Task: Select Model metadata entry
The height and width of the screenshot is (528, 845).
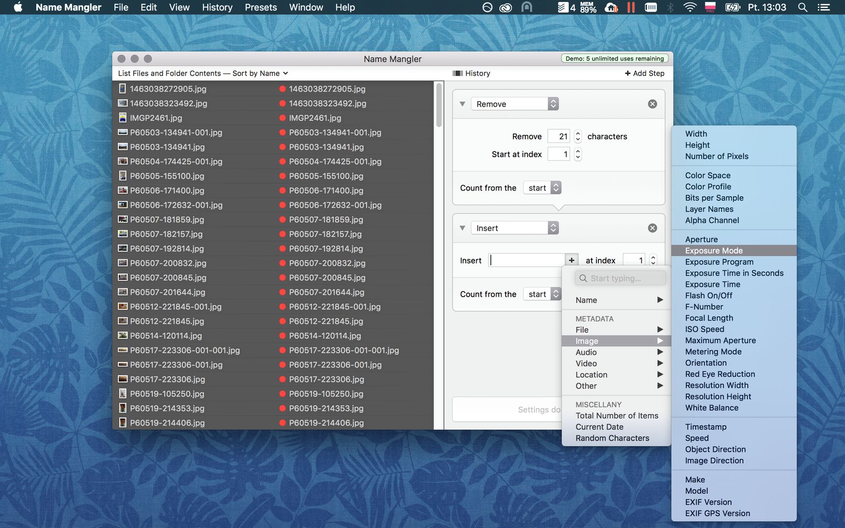Action: tap(733, 491)
